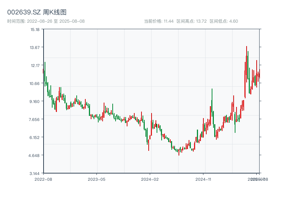Click the y-axis value 13.67

pos(35,48)
